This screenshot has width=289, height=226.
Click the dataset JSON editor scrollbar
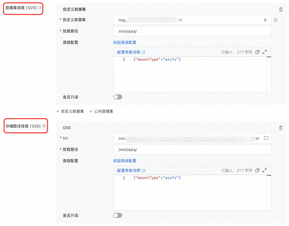(x=269, y=74)
